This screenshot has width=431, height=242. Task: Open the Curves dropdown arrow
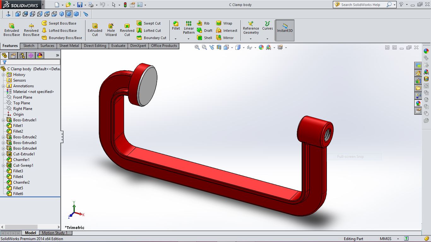[x=267, y=39]
